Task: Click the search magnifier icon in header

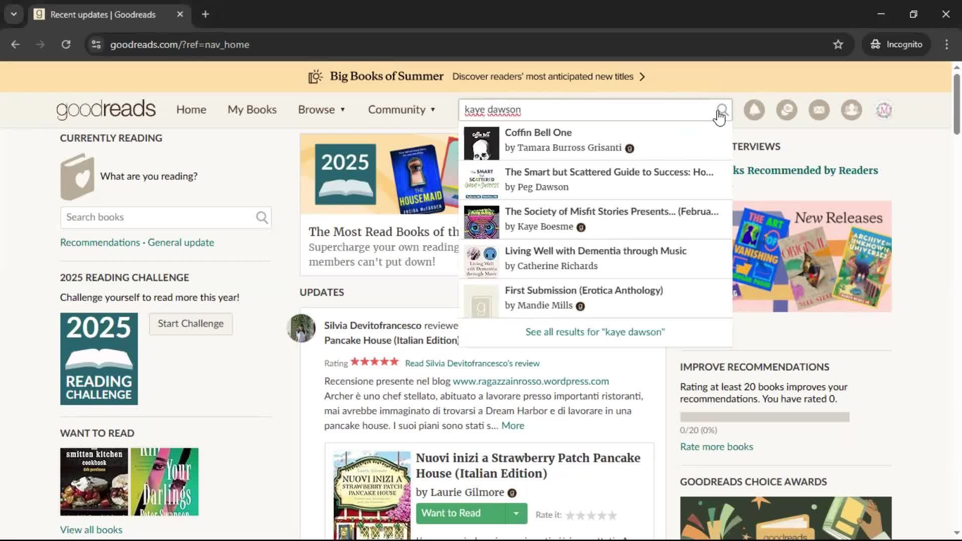Action: pyautogui.click(x=722, y=110)
